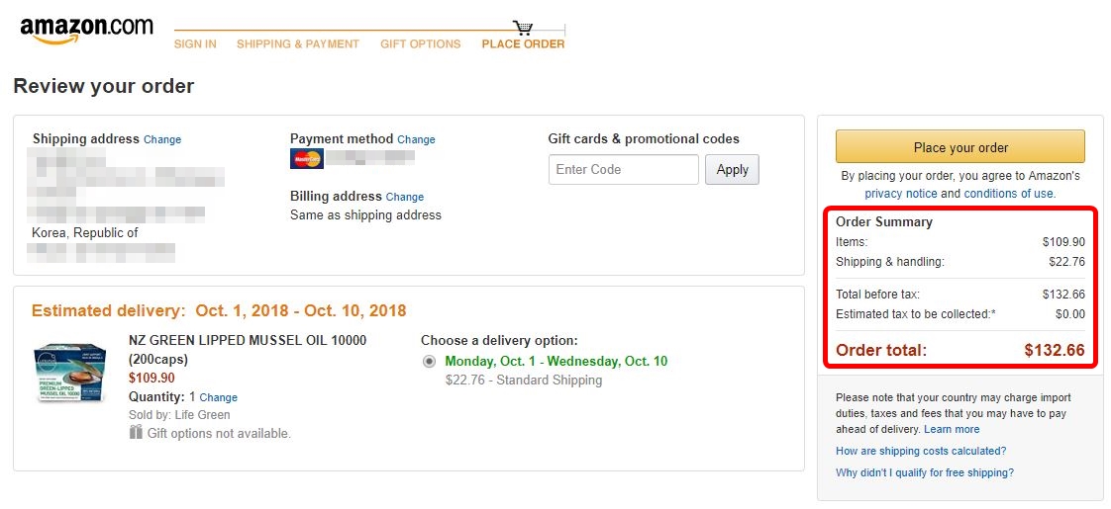This screenshot has width=1111, height=509.
Task: Focus the Enter Code input field
Action: click(624, 170)
